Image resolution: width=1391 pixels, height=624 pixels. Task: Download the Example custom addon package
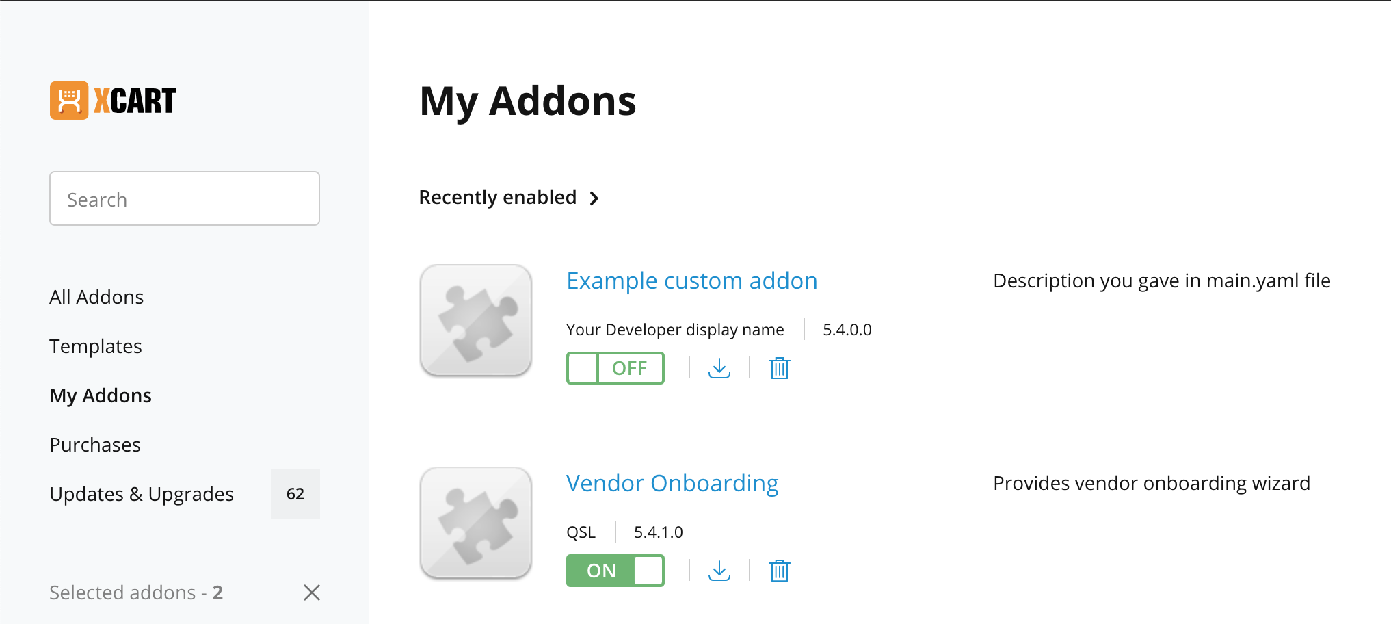pyautogui.click(x=719, y=368)
